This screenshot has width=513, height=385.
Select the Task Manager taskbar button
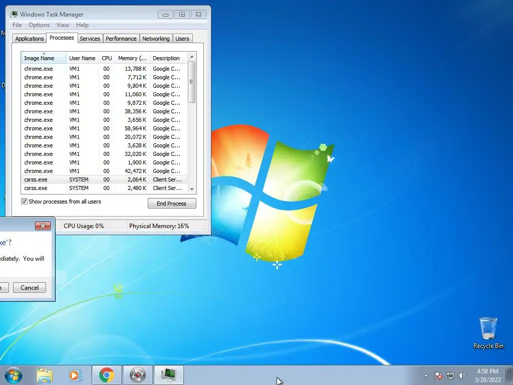(x=168, y=375)
